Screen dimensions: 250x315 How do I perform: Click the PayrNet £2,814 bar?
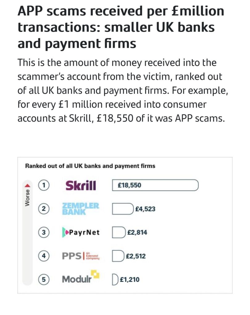coord(119,233)
